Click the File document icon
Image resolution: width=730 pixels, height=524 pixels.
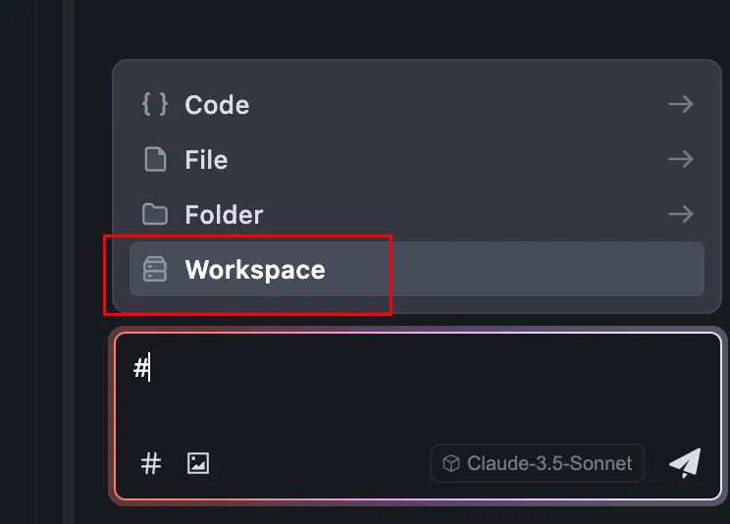tap(155, 159)
